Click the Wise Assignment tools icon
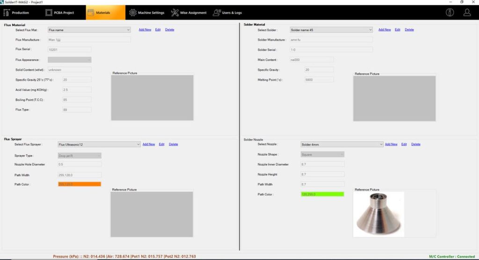 click(x=174, y=13)
